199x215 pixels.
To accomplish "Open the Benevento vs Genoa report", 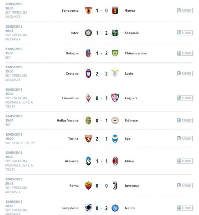I will click(x=185, y=11).
